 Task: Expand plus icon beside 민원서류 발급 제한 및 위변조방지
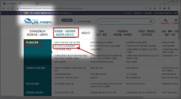155,93
